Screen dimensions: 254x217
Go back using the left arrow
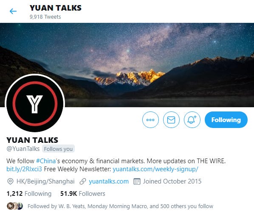(13, 11)
